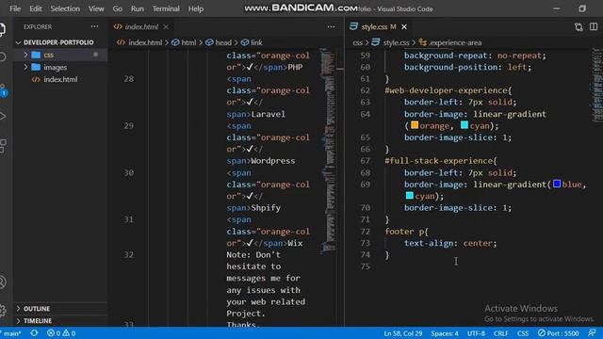Open the errors and warnings indicator
This screenshot has width=603, height=339.
pyautogui.click(x=61, y=332)
